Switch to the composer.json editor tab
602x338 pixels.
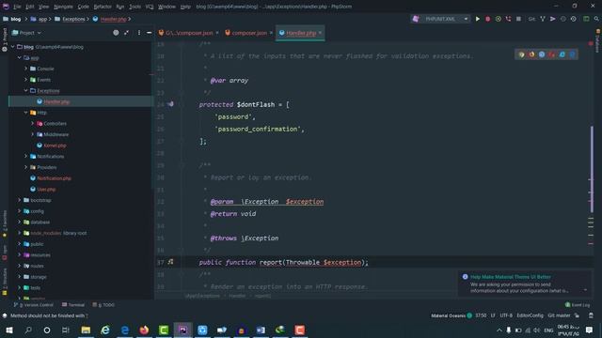[248, 33]
